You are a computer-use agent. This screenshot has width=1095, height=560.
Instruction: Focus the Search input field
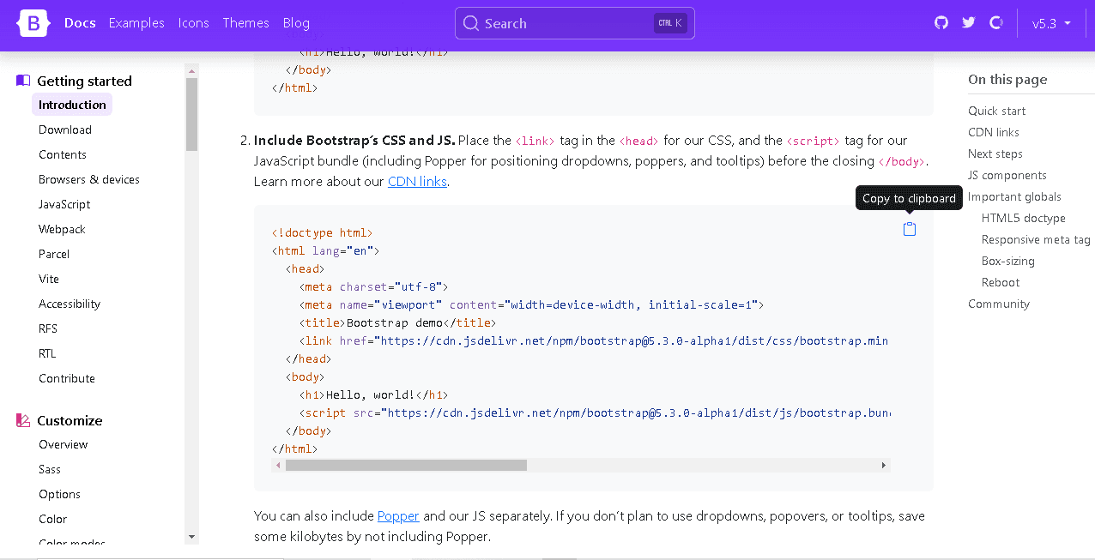tap(575, 23)
